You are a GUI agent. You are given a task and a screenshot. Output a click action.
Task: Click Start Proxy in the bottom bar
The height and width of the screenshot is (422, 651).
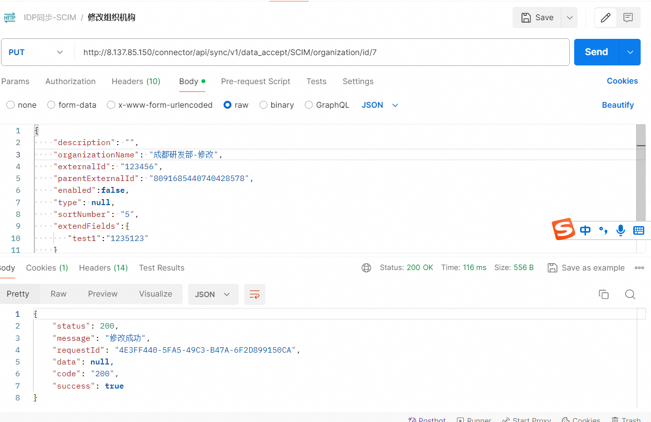point(526,420)
